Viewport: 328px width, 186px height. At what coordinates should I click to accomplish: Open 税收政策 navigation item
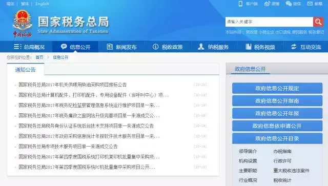pos(168,47)
